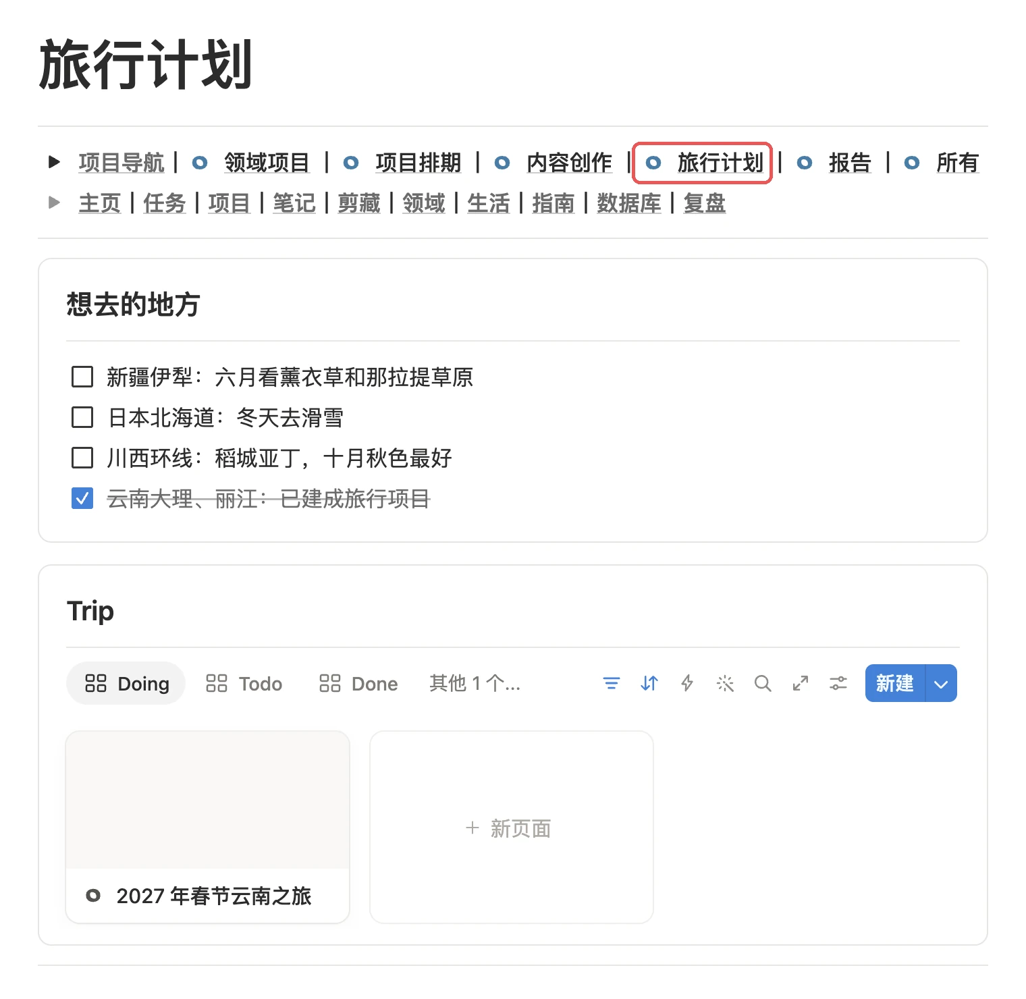Screen dimensions: 1026x999
Task: Go to the 领域 link
Action: pyautogui.click(x=424, y=203)
